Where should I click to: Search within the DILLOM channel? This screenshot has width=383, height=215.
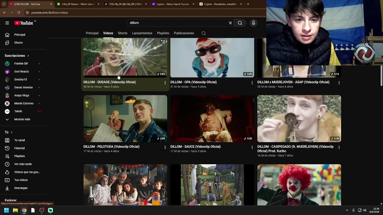click(x=203, y=33)
